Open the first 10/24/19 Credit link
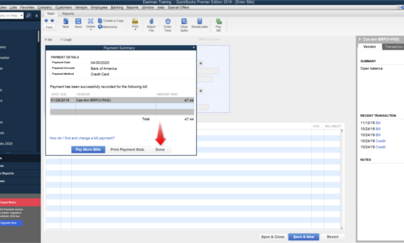 380,141
